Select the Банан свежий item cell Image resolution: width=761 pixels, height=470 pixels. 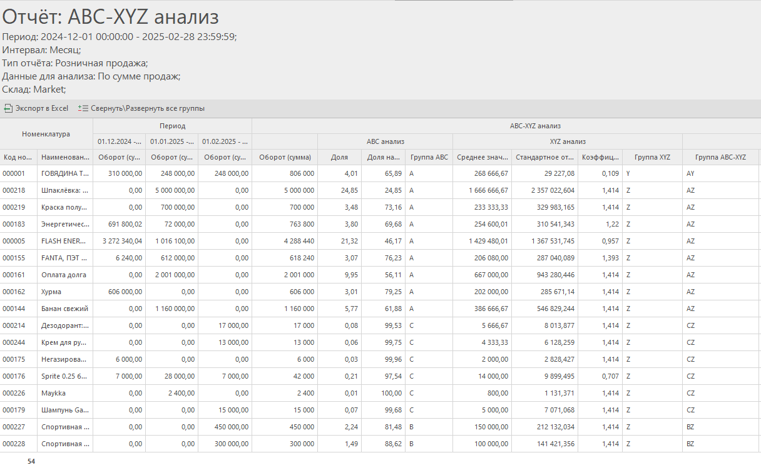tap(64, 309)
